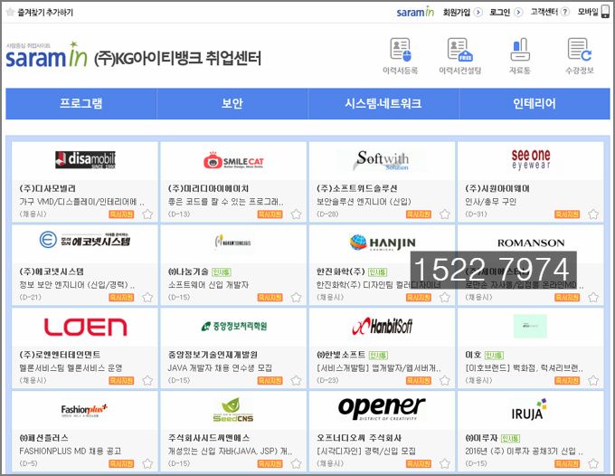Toggle the favorite star for (주)소프트위드솔루션
The image size is (615, 476).
(x=445, y=214)
